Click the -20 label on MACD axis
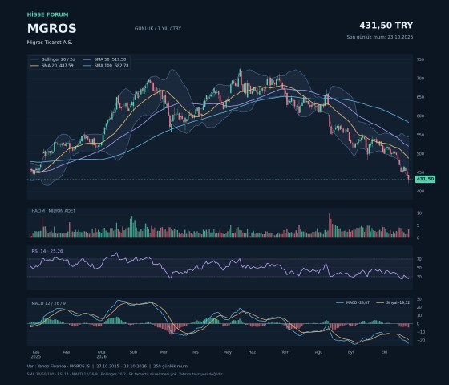449x385 pixels. [x=421, y=341]
